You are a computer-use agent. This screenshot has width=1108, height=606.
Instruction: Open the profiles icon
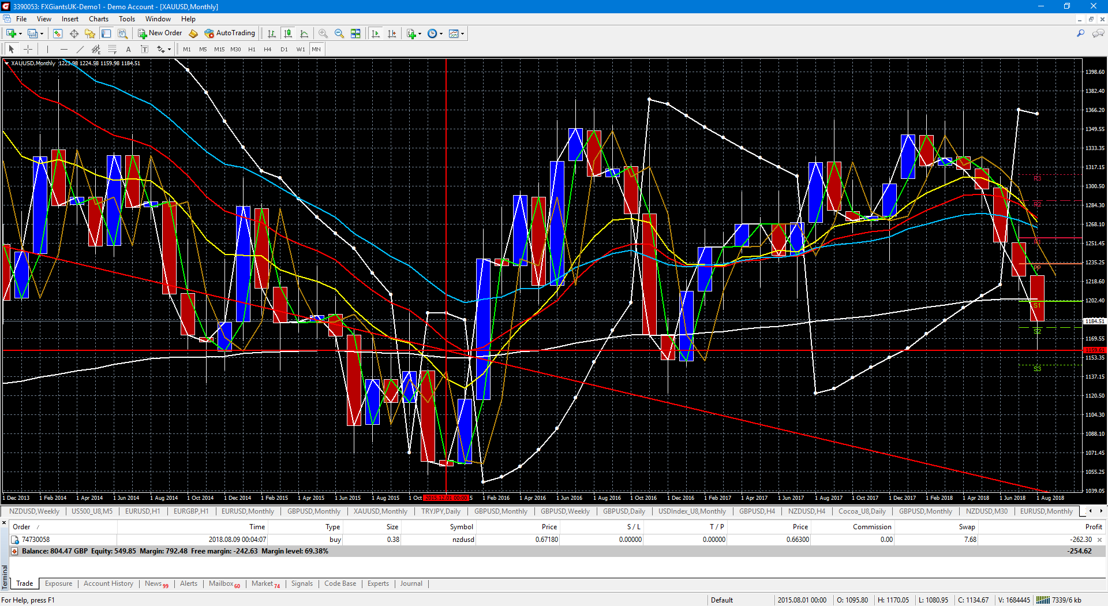(33, 33)
